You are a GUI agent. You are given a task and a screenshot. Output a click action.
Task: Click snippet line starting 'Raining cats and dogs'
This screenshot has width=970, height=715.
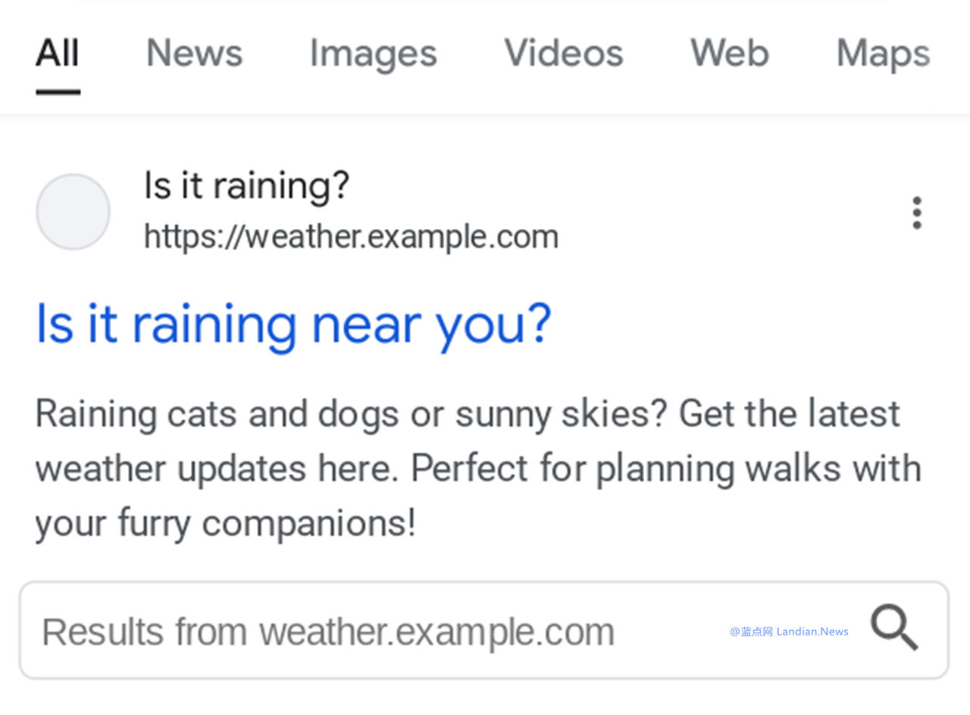468,415
